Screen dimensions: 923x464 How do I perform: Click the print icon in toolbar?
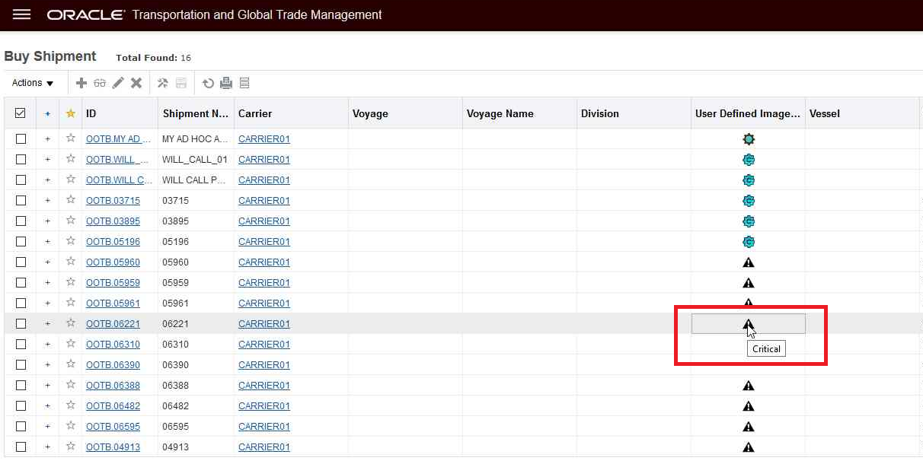[226, 83]
